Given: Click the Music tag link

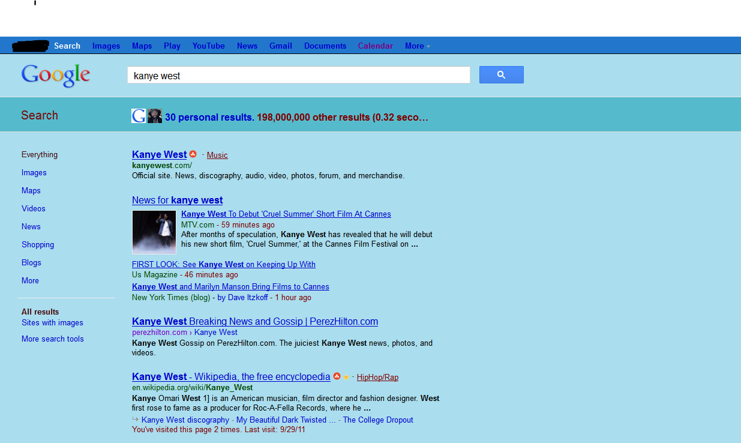Looking at the screenshot, I should click(x=217, y=155).
